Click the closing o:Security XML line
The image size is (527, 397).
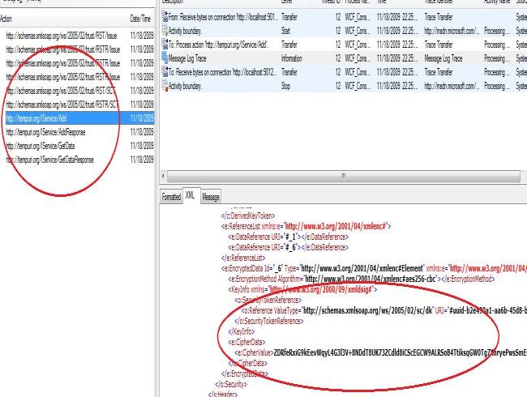pyautogui.click(x=231, y=384)
